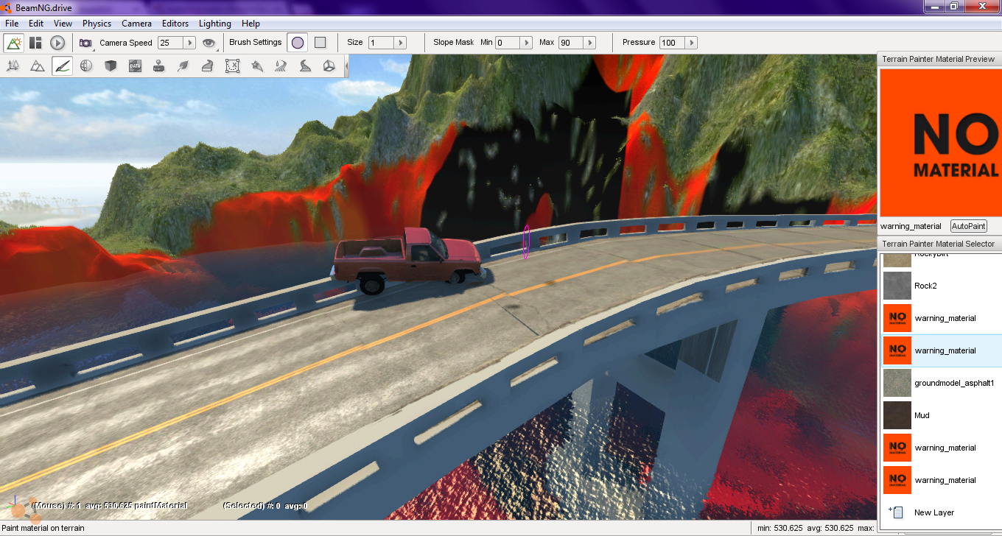Open the Camera menu

tap(136, 24)
